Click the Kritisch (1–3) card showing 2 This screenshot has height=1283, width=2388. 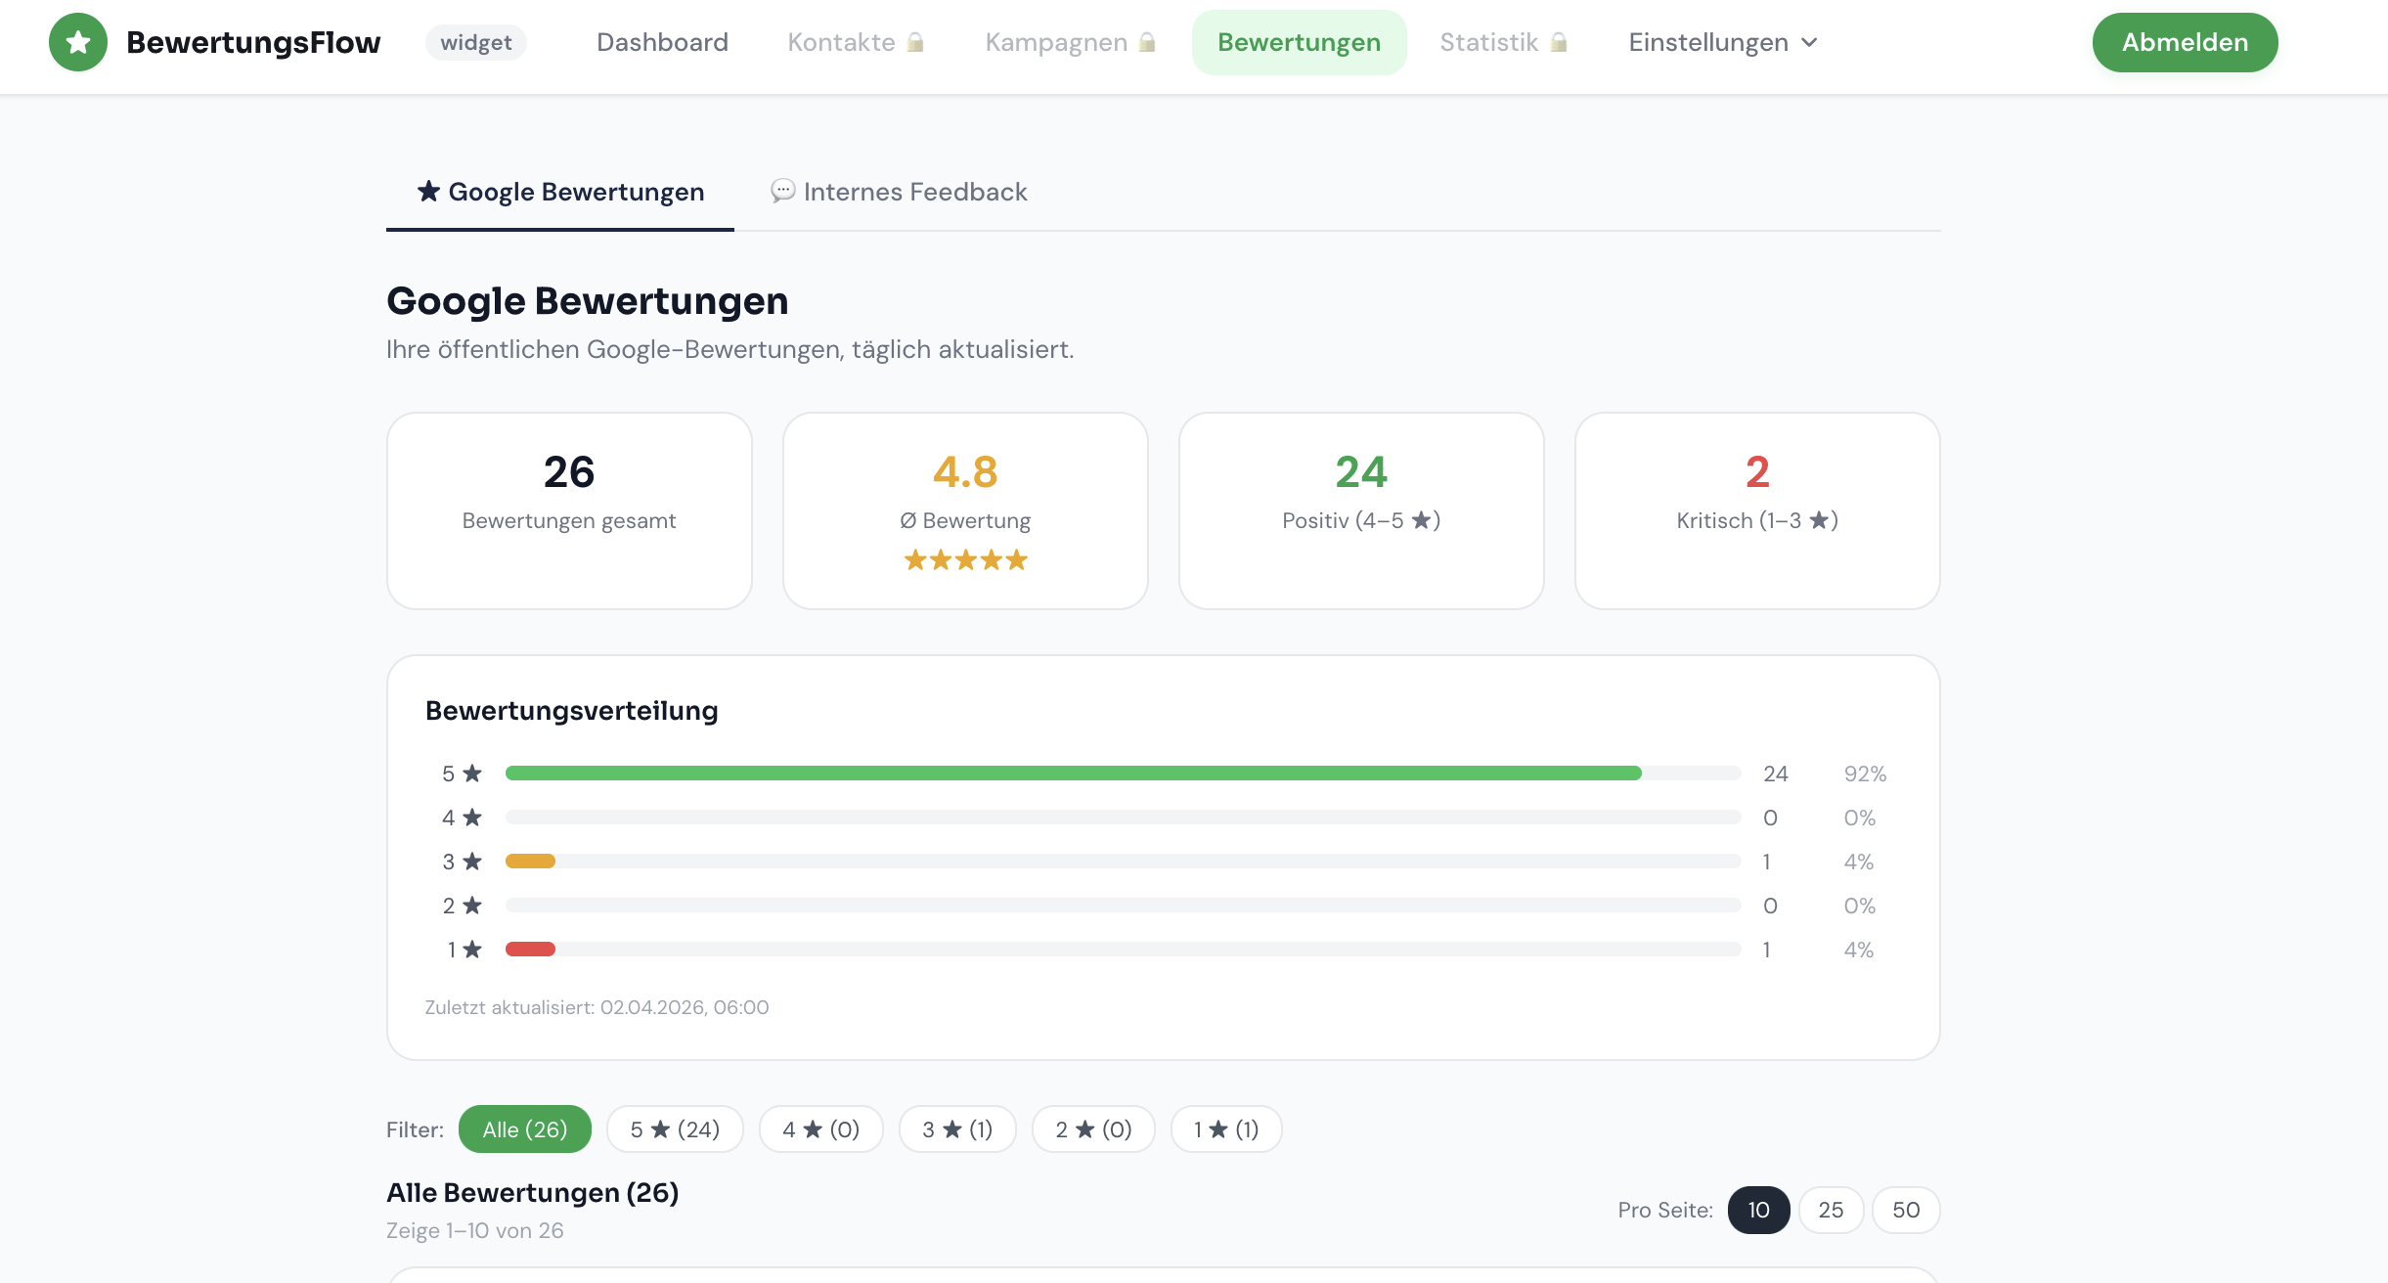pyautogui.click(x=1757, y=510)
